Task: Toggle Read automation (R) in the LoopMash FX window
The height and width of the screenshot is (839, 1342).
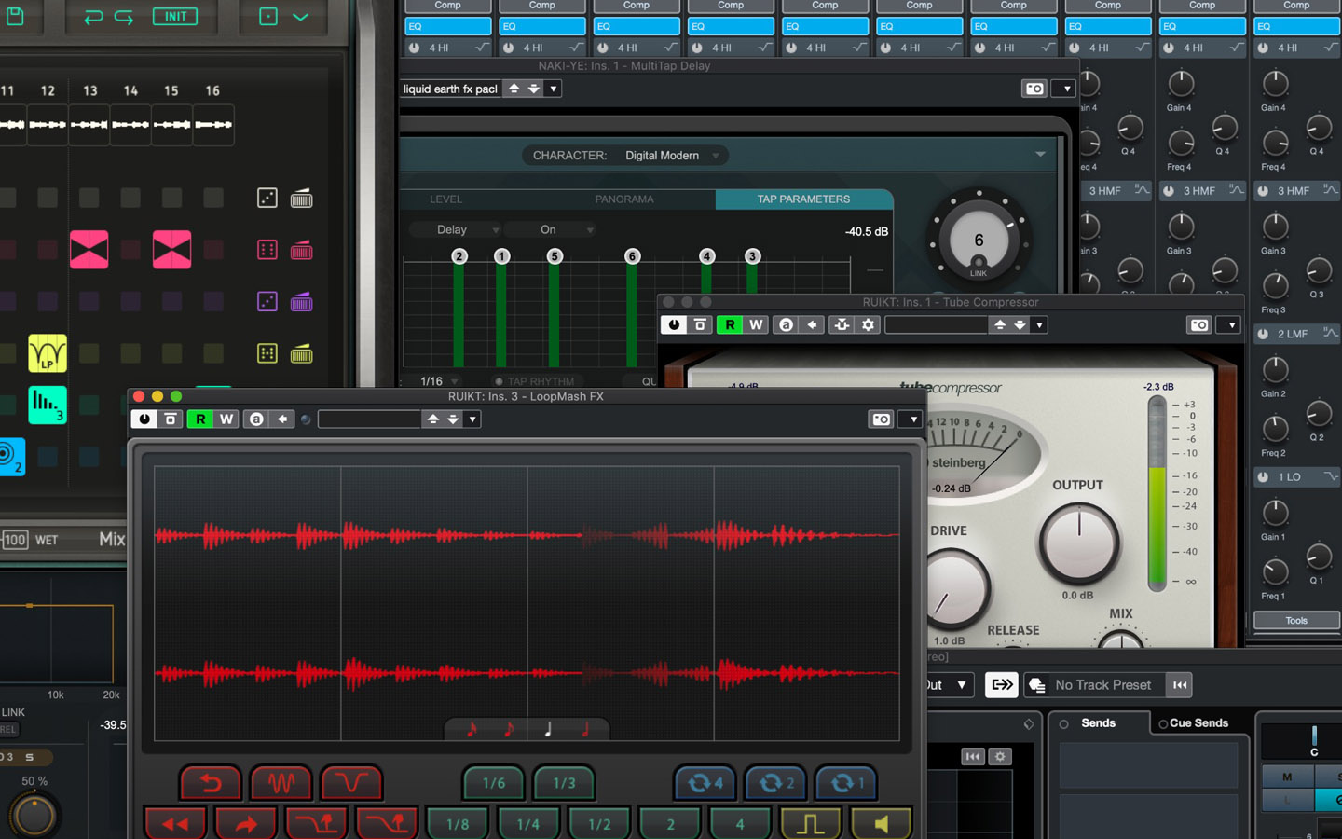Action: coord(200,419)
